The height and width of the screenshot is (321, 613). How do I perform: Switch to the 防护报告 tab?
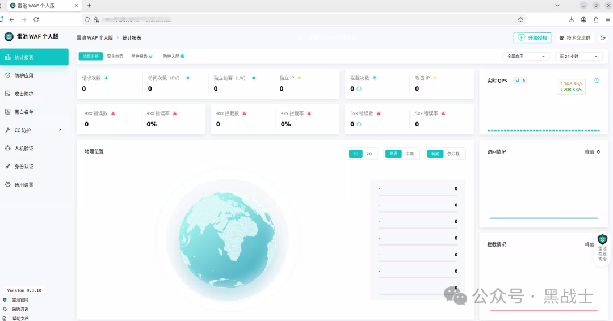coord(142,56)
